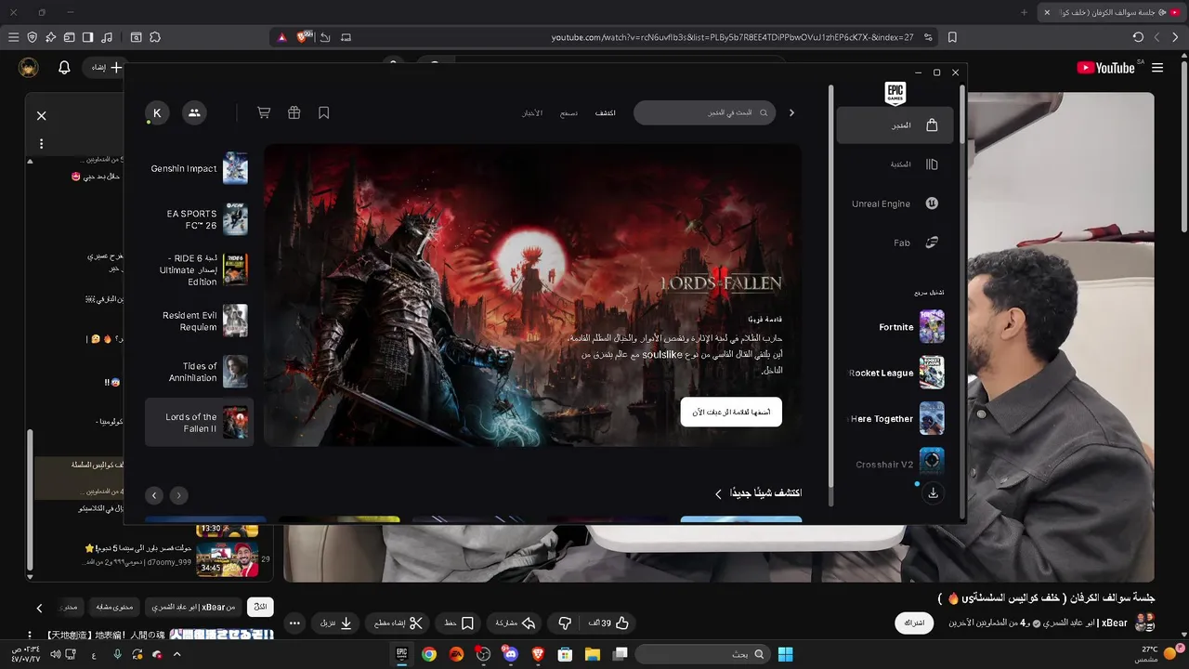Screen dimensions: 1189x669
Task: Close the YouTube playlist panel
Action: point(41,116)
